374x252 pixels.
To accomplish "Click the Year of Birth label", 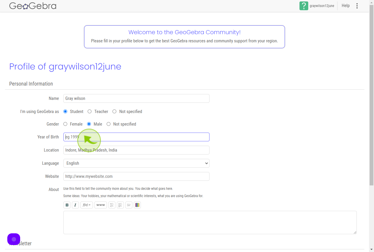I will [x=48, y=137].
